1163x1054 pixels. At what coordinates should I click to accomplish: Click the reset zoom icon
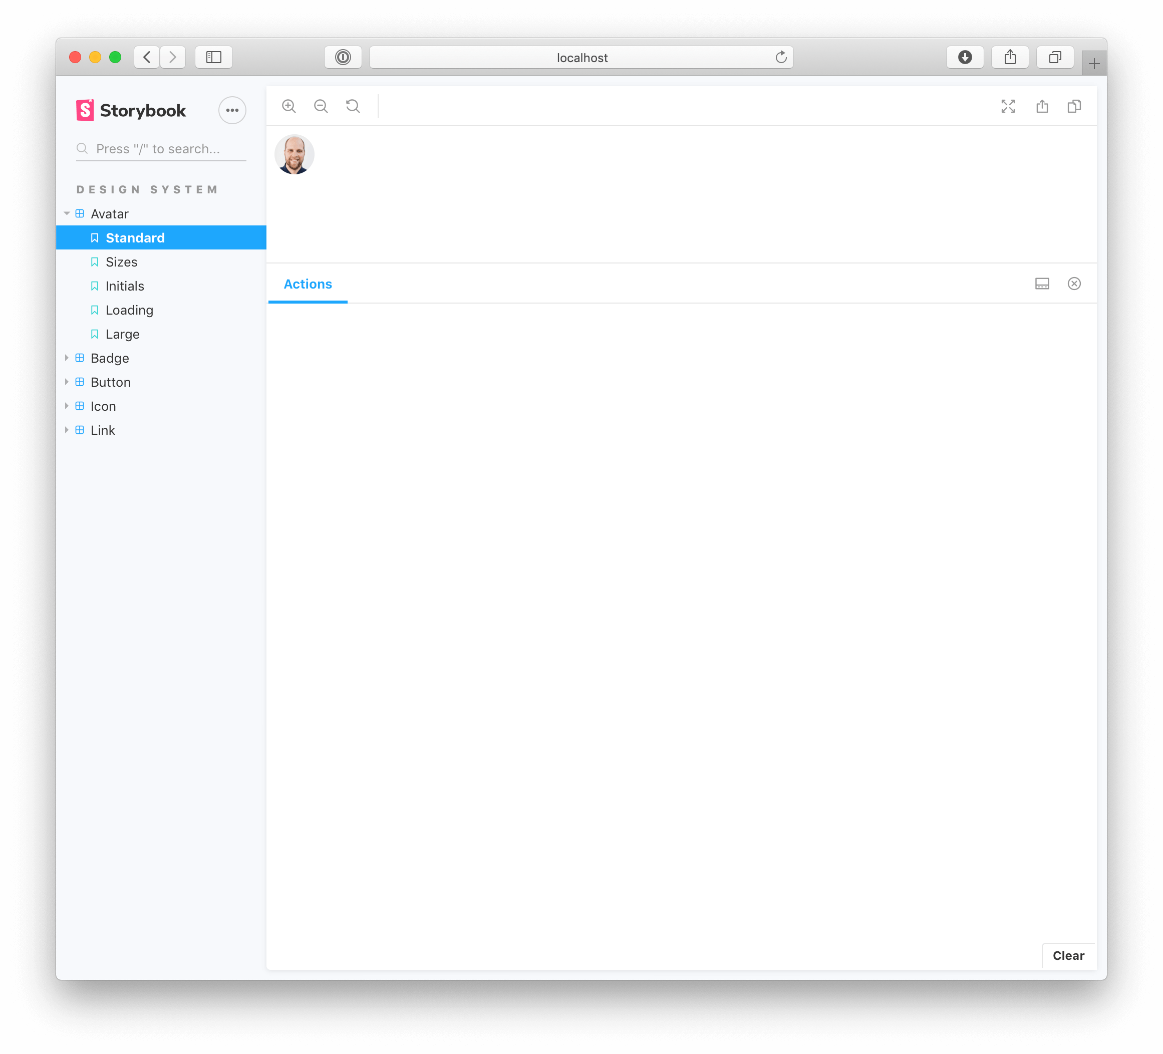click(x=354, y=106)
